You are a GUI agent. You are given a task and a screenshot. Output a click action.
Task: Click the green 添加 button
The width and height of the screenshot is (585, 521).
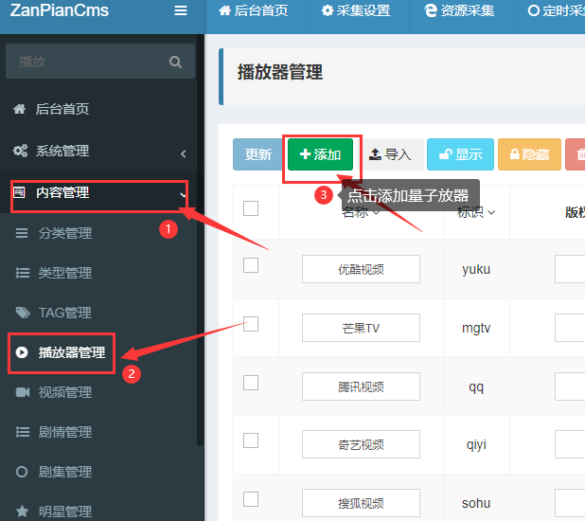click(321, 154)
